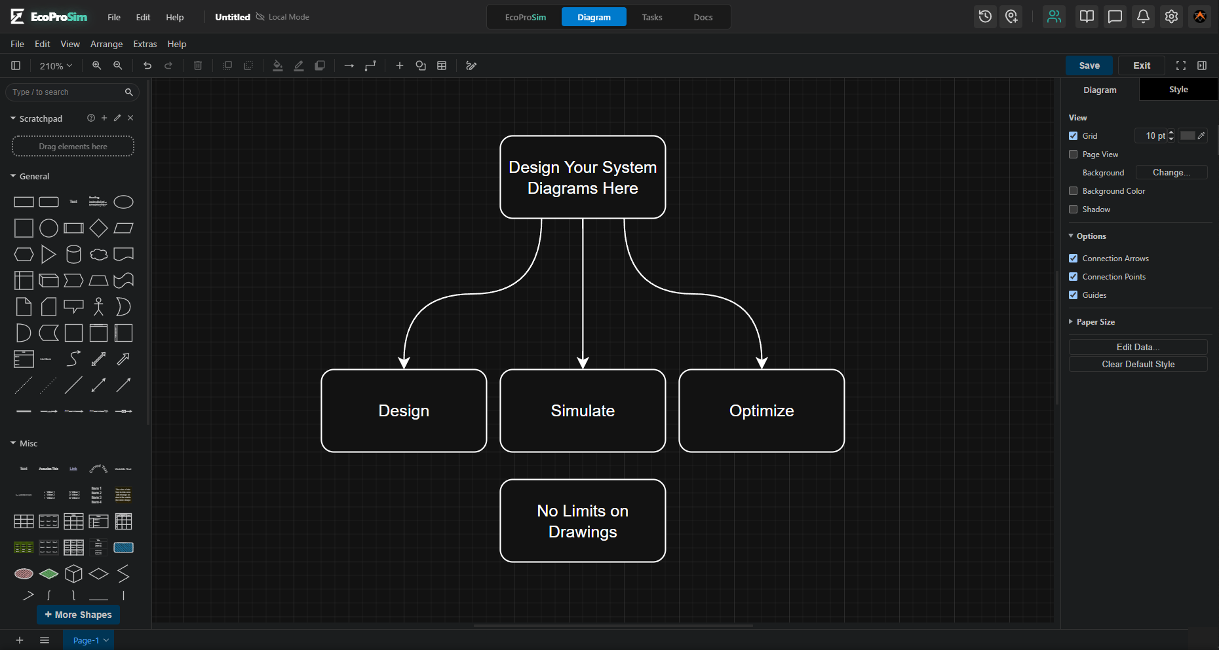Toggle the Guides checkbox
1219x650 pixels.
[x=1074, y=295]
